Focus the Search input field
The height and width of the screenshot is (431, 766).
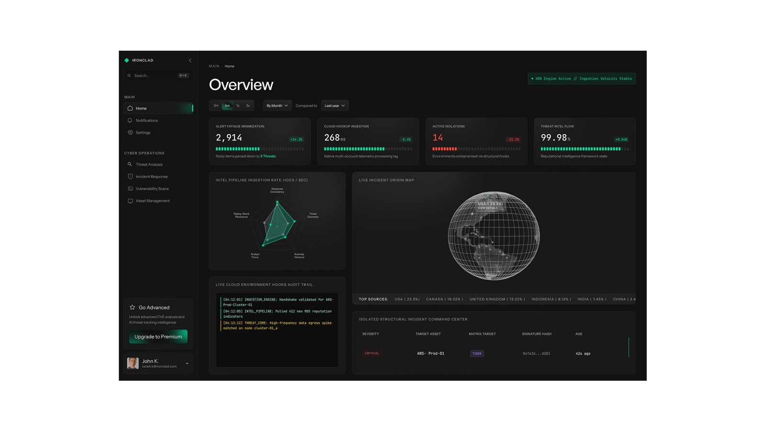point(158,76)
